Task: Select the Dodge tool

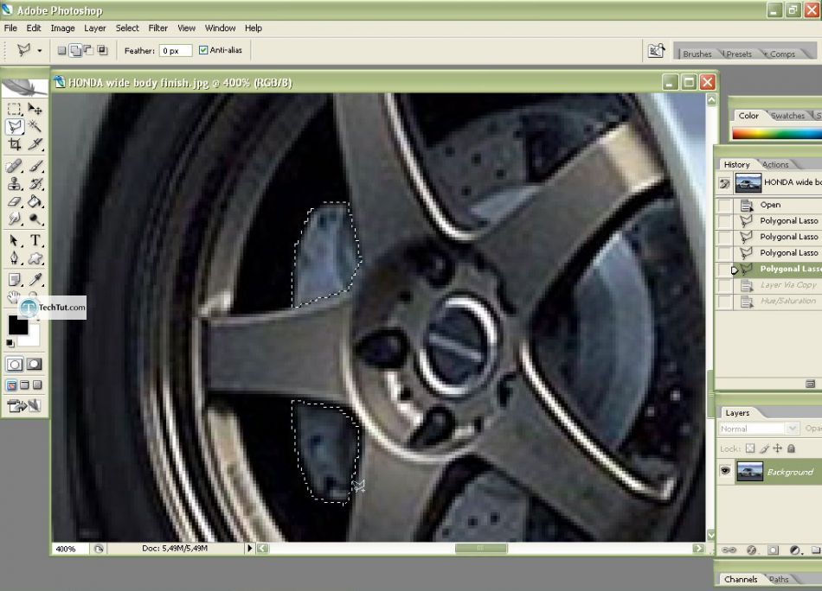Action: point(35,219)
